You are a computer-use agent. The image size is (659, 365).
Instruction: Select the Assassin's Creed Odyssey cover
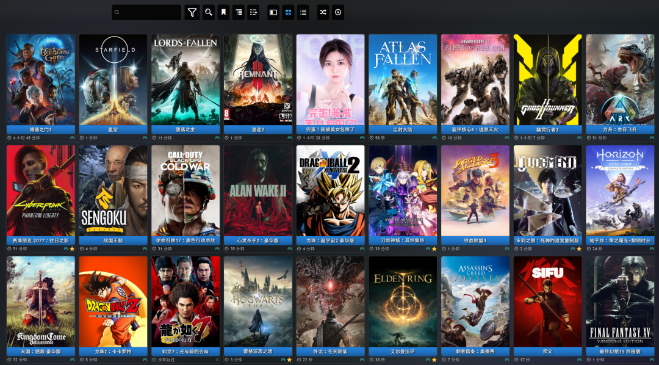pyautogui.click(x=475, y=302)
